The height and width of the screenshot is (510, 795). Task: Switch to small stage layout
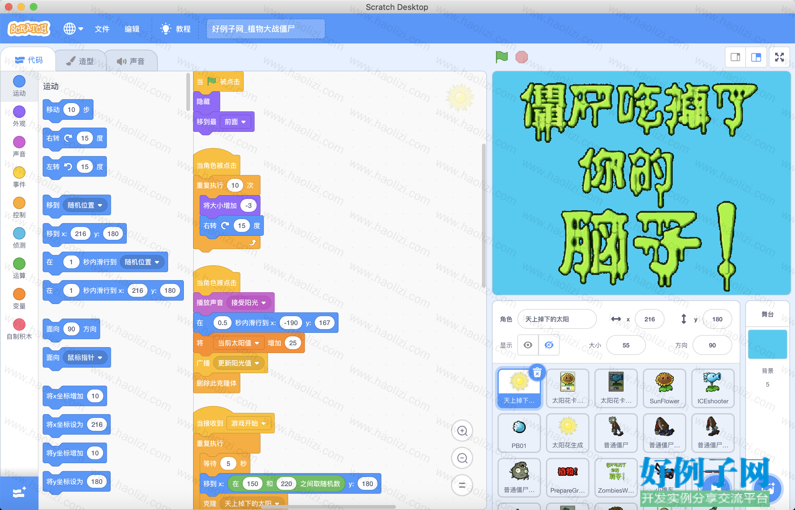point(735,57)
